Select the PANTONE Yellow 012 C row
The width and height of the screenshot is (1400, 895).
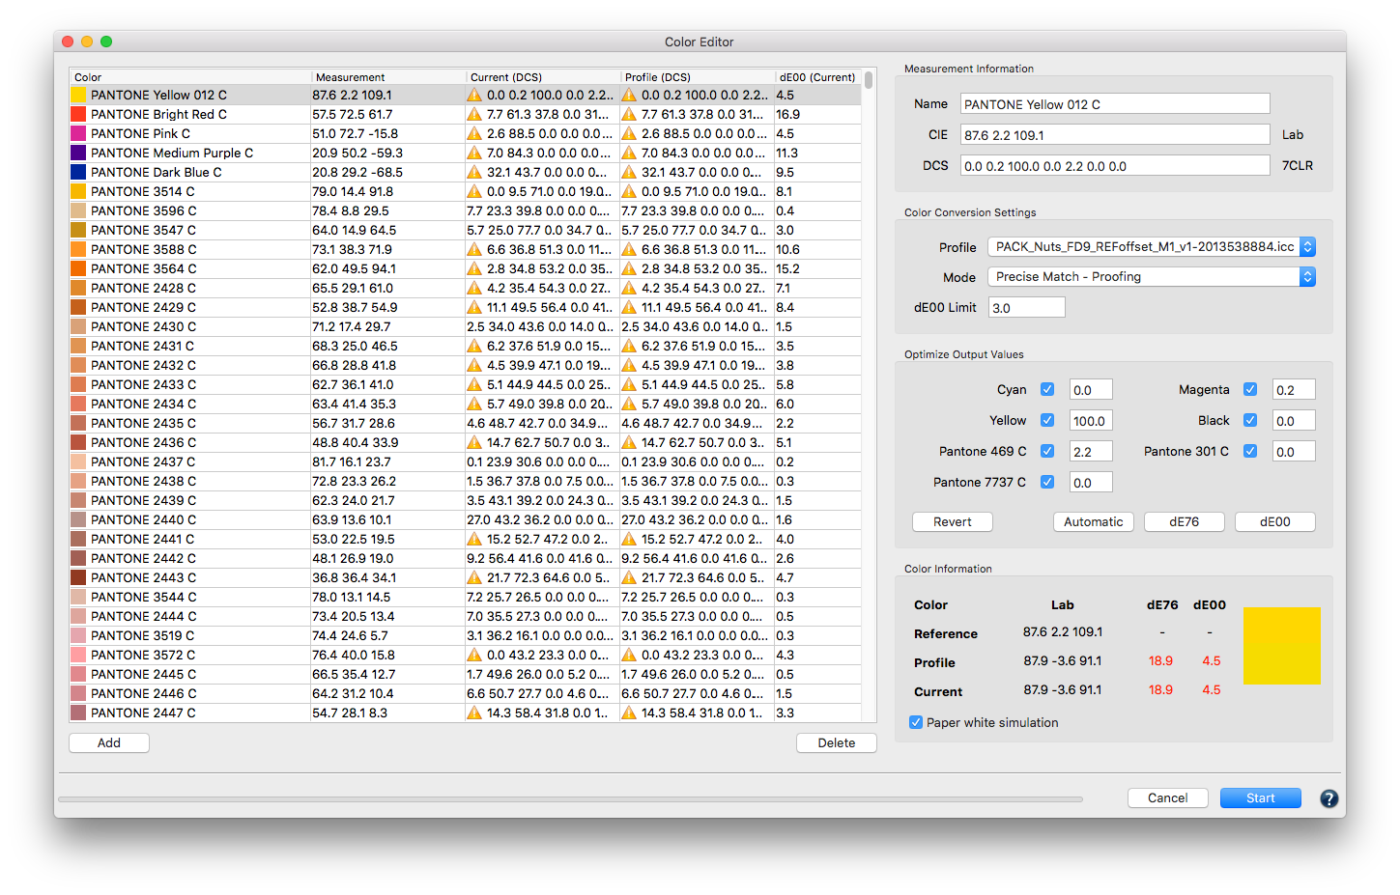point(465,95)
